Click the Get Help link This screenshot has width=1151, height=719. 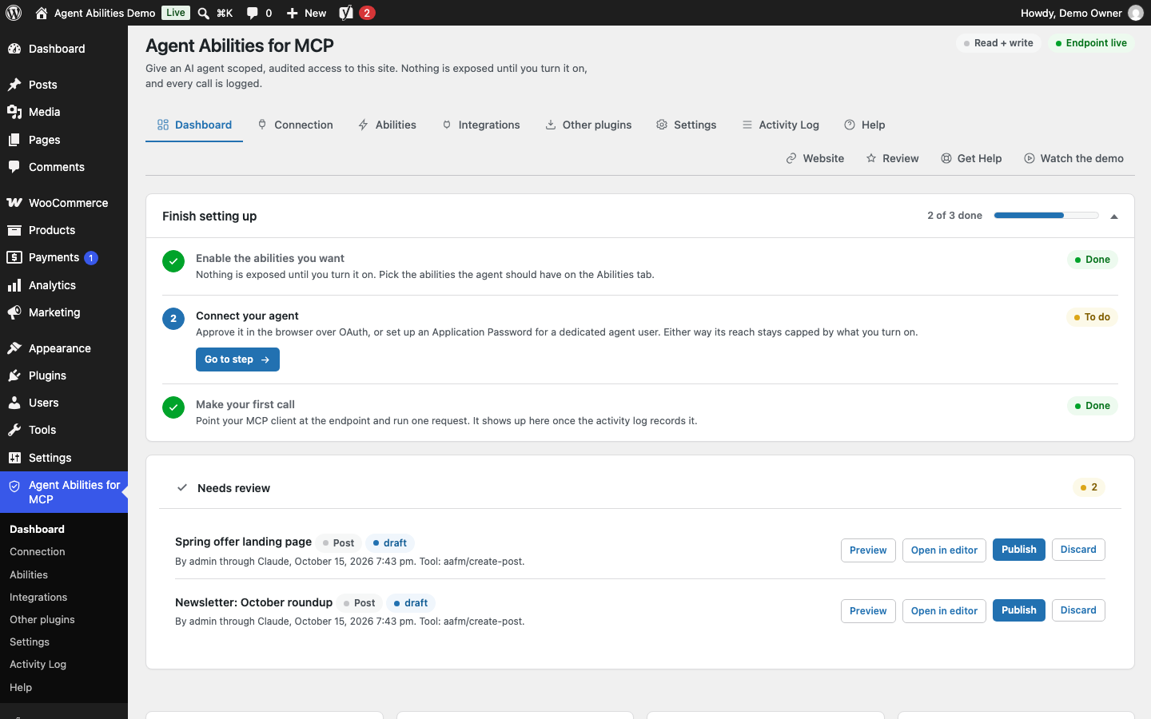click(971, 158)
